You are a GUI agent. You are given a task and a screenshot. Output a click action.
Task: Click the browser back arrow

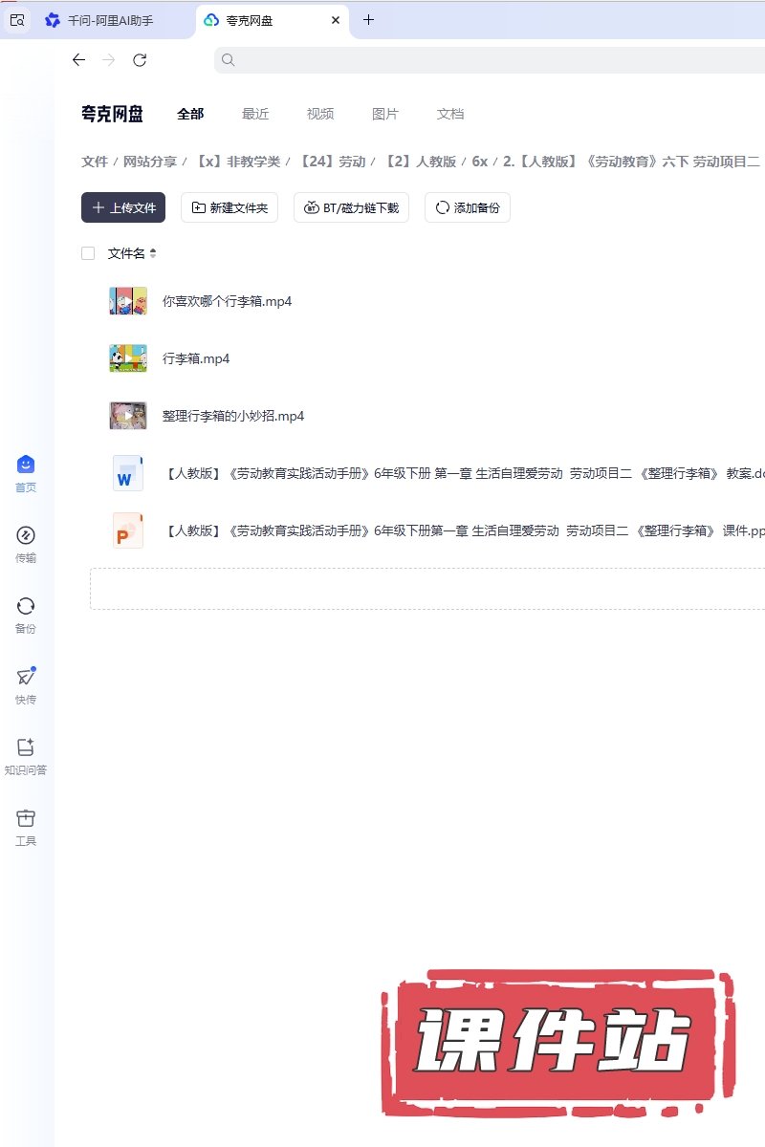tap(78, 60)
